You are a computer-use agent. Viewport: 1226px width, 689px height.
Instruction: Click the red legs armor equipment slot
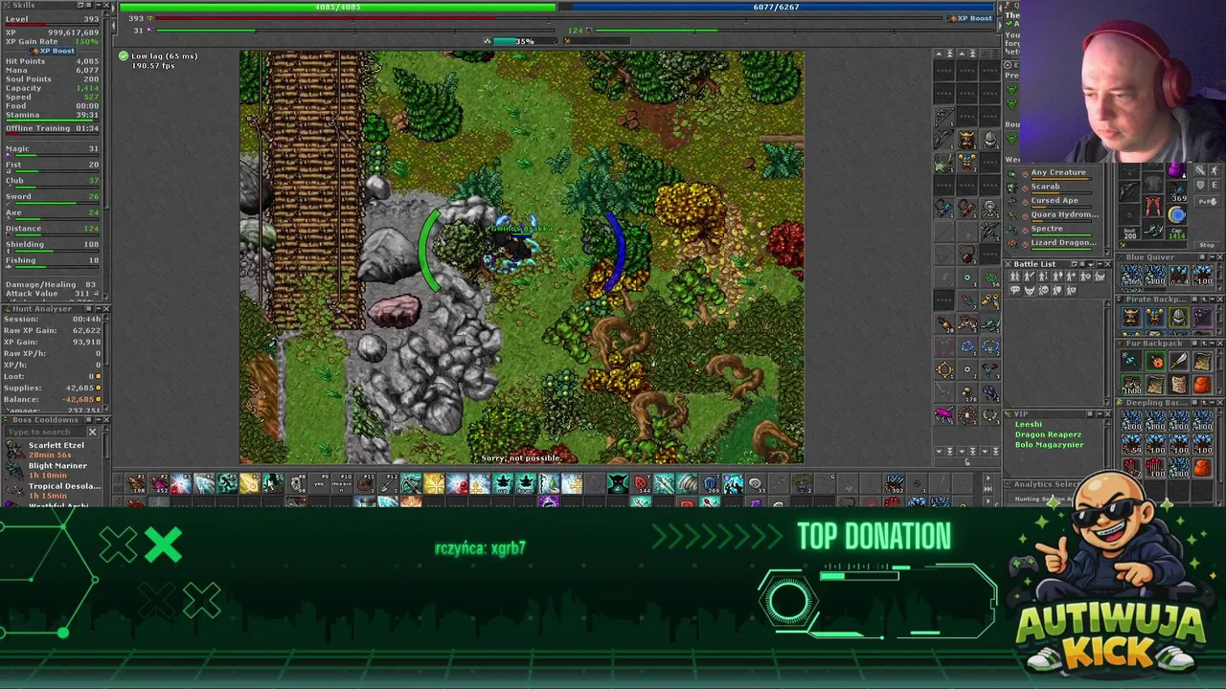pos(1153,206)
